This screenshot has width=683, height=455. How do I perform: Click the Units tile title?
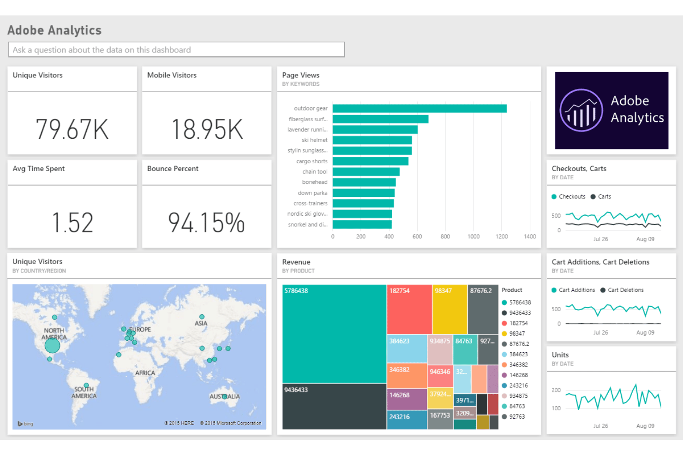[560, 355]
